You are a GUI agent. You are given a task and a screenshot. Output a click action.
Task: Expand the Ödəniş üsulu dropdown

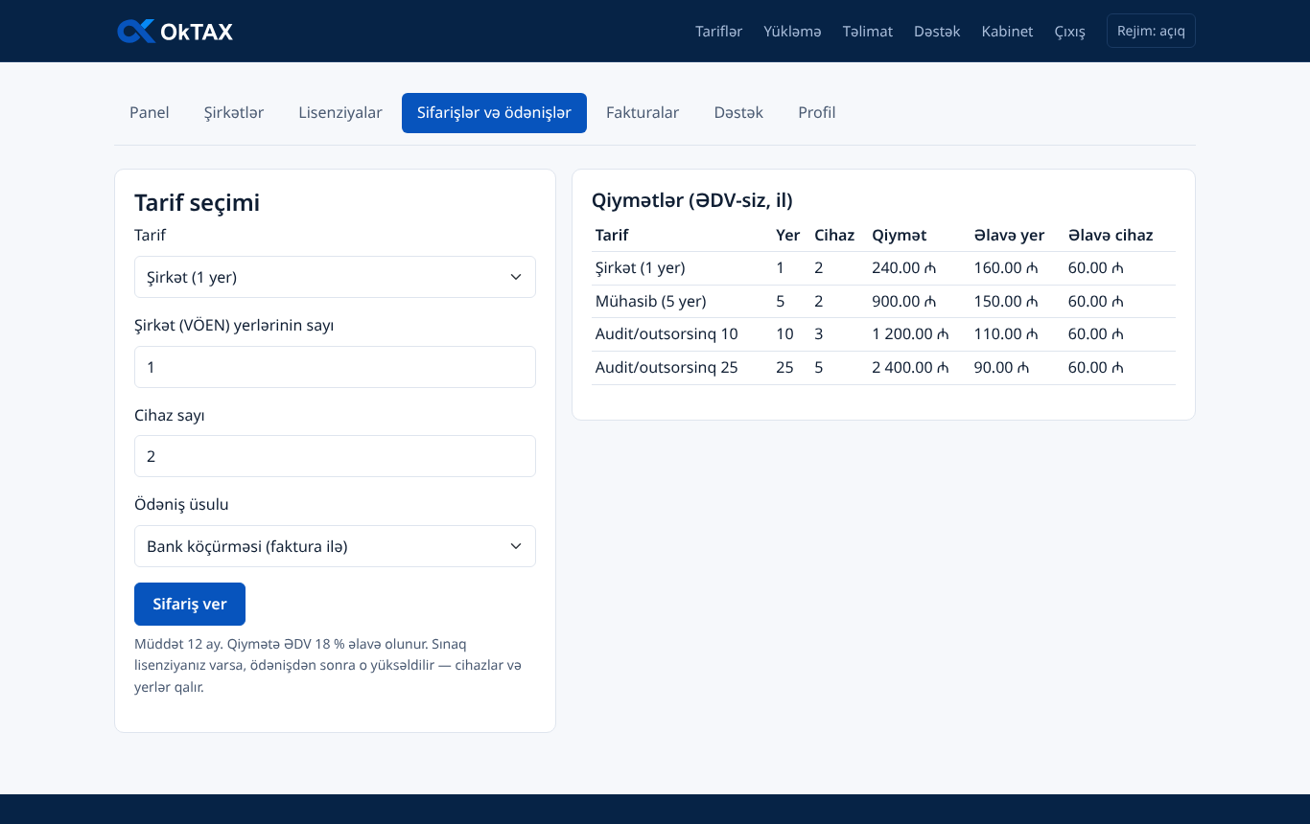tap(335, 546)
